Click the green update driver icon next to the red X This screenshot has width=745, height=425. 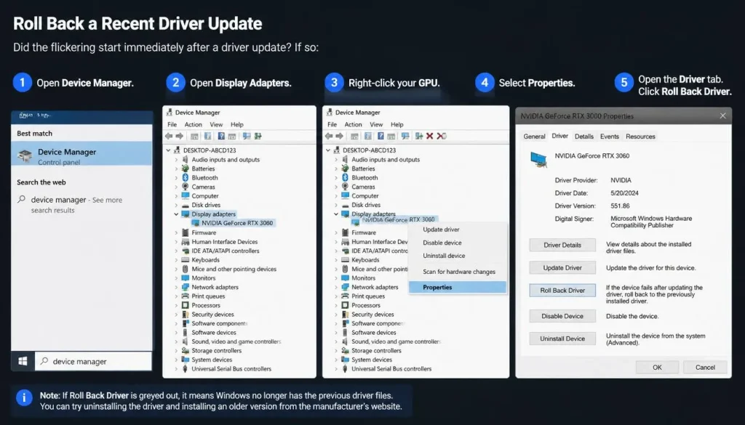pos(418,136)
